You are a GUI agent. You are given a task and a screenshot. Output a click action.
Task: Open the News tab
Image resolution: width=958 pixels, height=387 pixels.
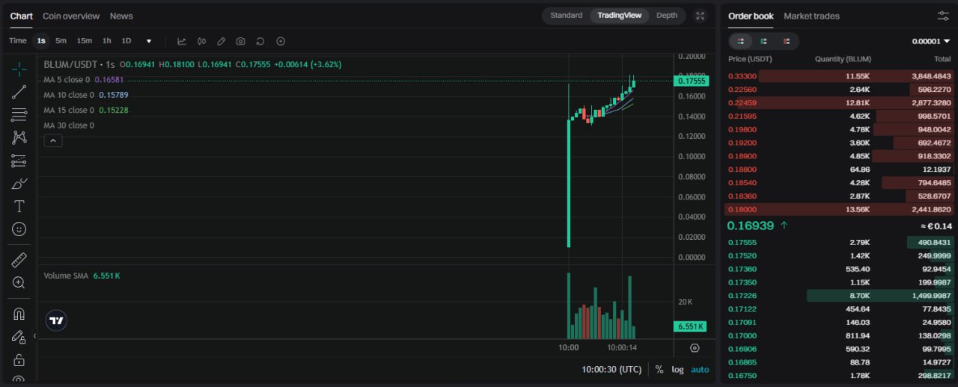[121, 16]
